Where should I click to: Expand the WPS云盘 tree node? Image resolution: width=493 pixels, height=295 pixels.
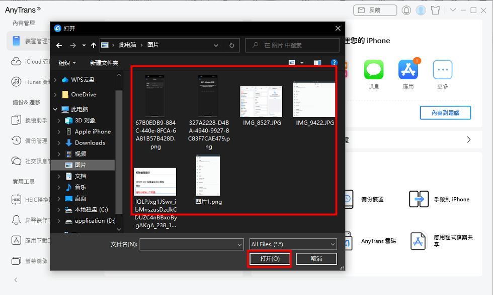pos(56,80)
